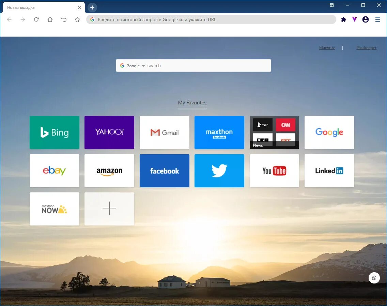The height and width of the screenshot is (306, 387).
Task: Open the window layout icon in title bar
Action: pyautogui.click(x=332, y=5)
